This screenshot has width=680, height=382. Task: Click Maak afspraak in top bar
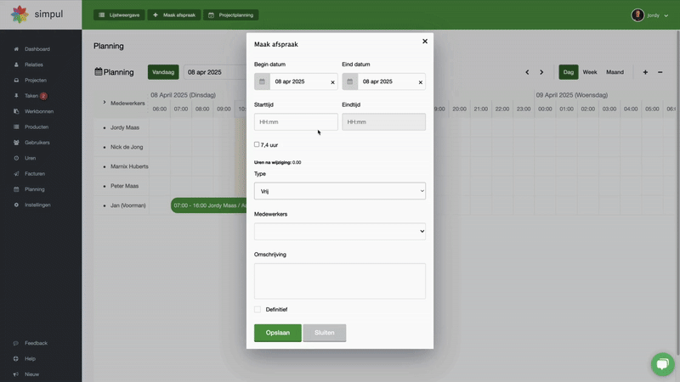[x=174, y=14]
